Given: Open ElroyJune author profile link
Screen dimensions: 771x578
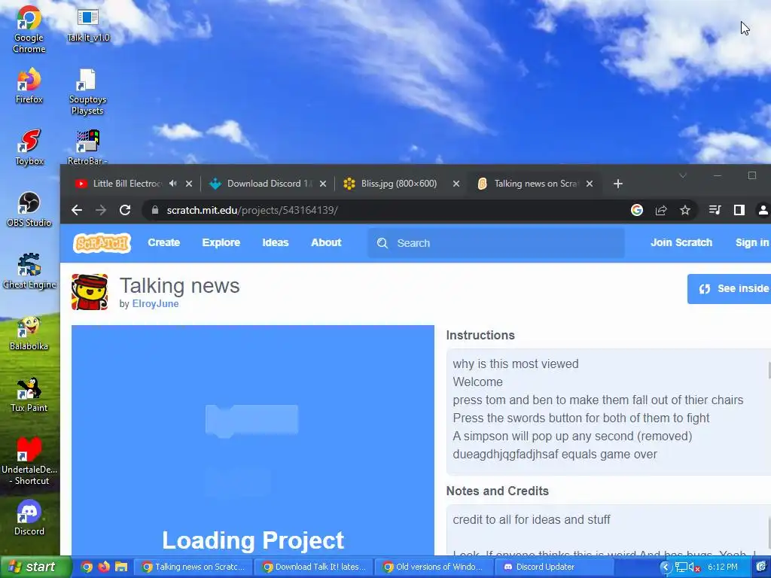Looking at the screenshot, I should [155, 304].
